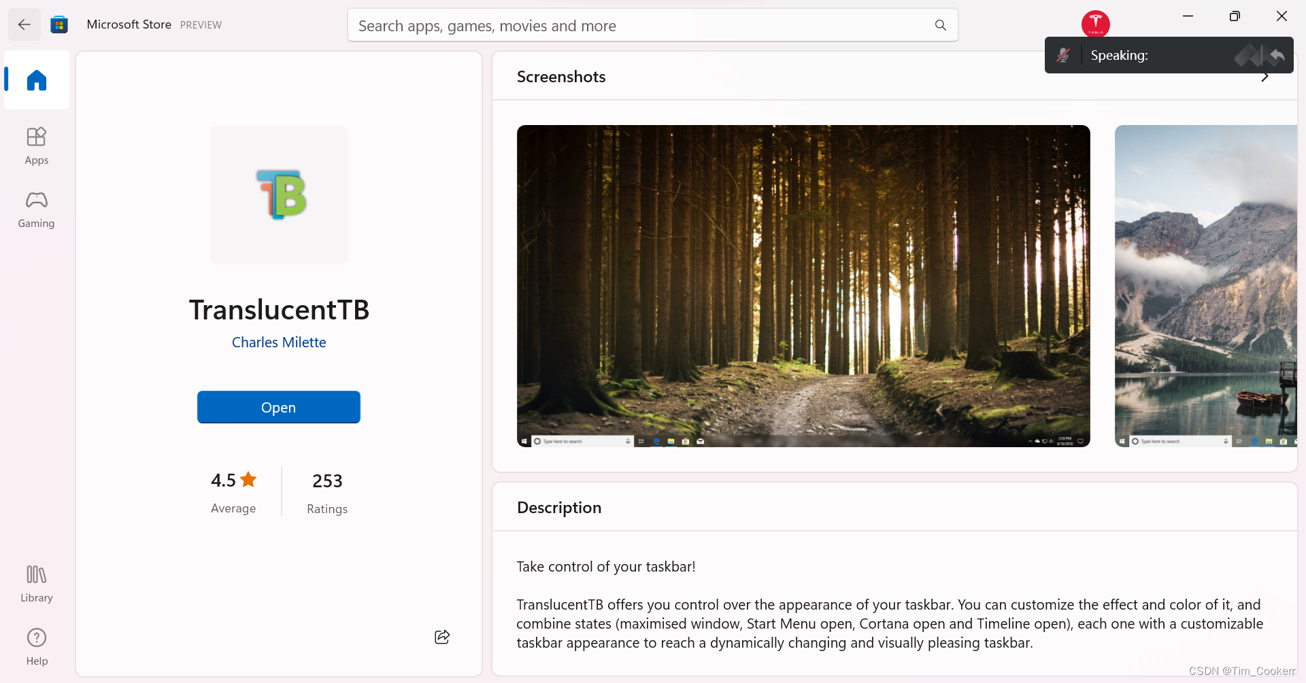Click the magnifier search icon

click(941, 25)
